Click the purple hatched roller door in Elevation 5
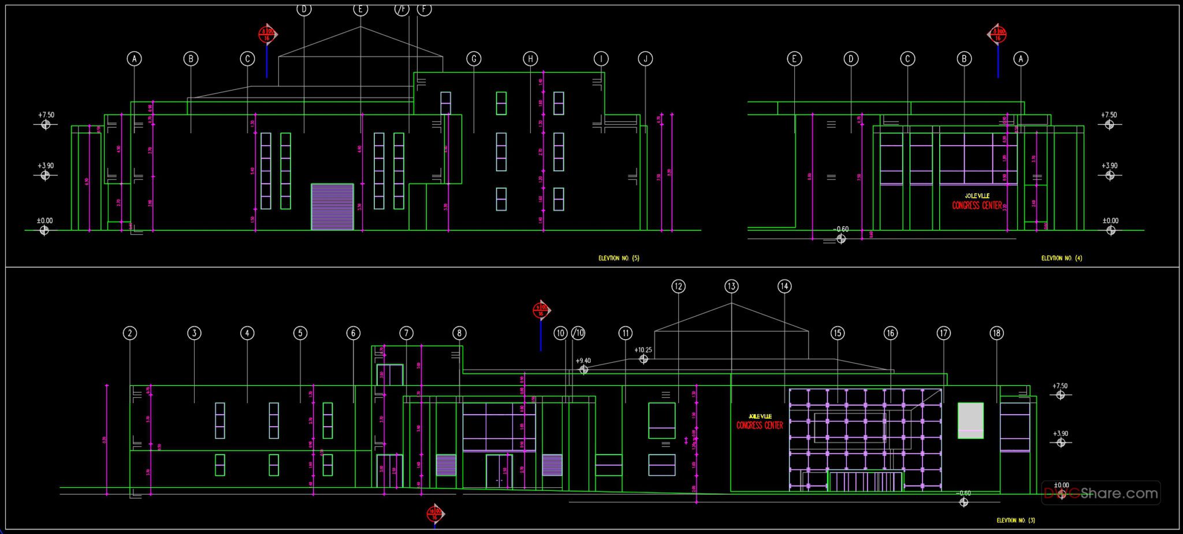 (332, 208)
